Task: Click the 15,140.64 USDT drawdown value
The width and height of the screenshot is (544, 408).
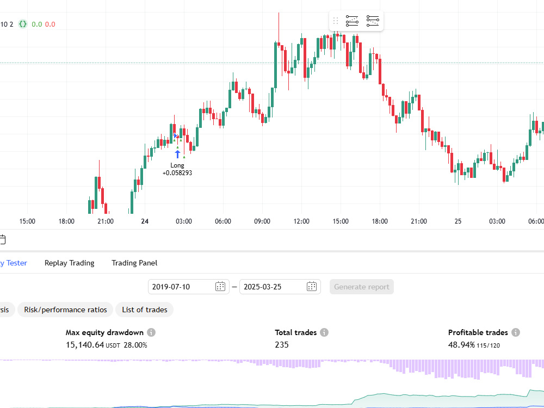Action: 92,345
